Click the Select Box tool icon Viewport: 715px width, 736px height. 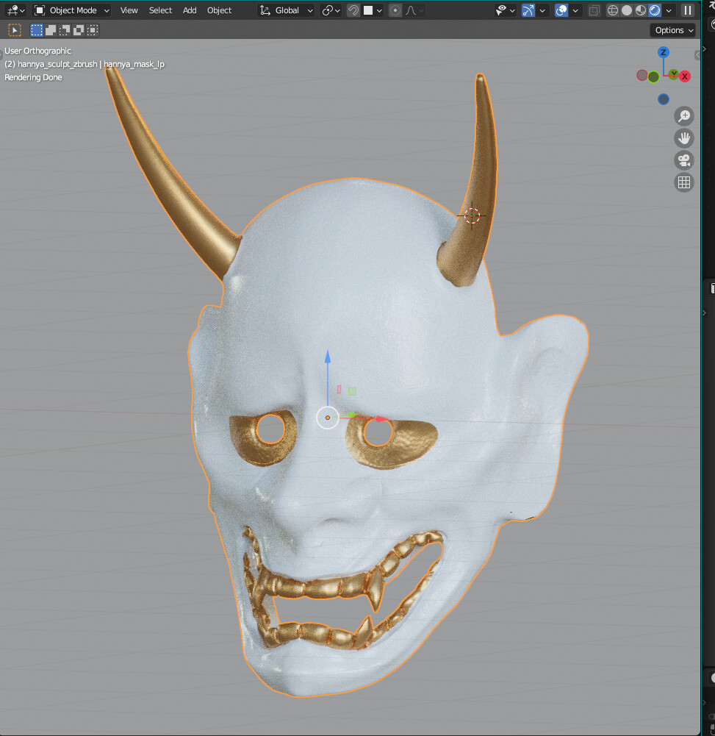point(15,30)
